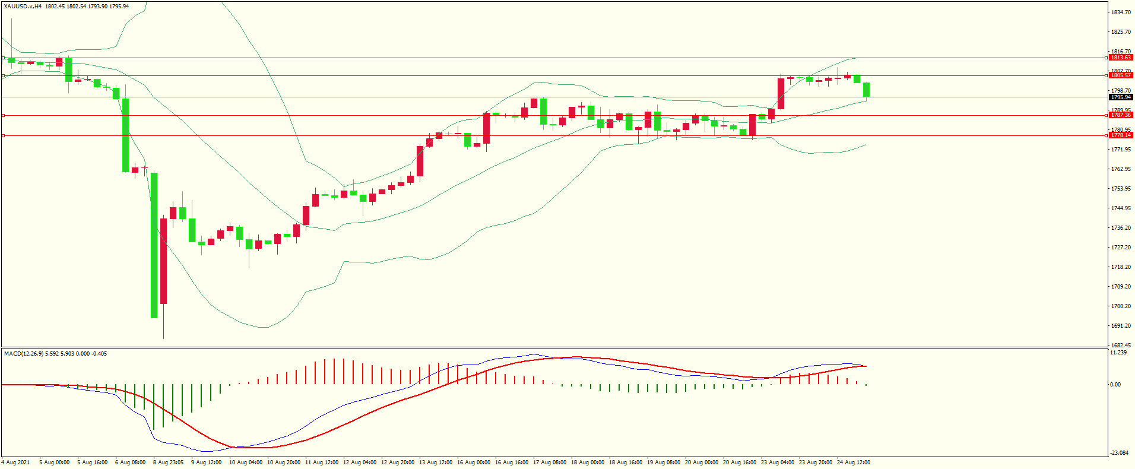Viewport: 1135px width, 469px height.
Task: Select the right handle of 1805.57 line
Action: pos(1106,75)
